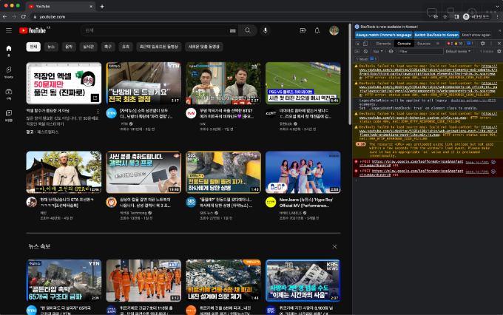Click 'Always match Chrome's language' button

coord(383,35)
